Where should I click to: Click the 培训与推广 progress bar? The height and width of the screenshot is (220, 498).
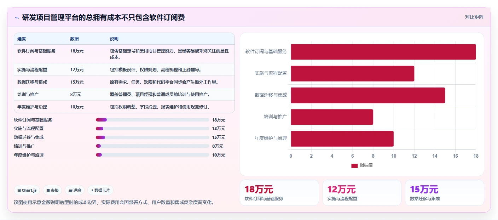[152, 146]
